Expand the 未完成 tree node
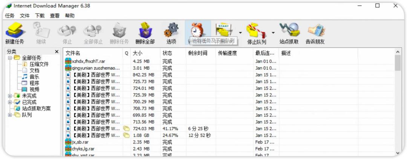Screen dimensions: 407x159 [x=10, y=96]
